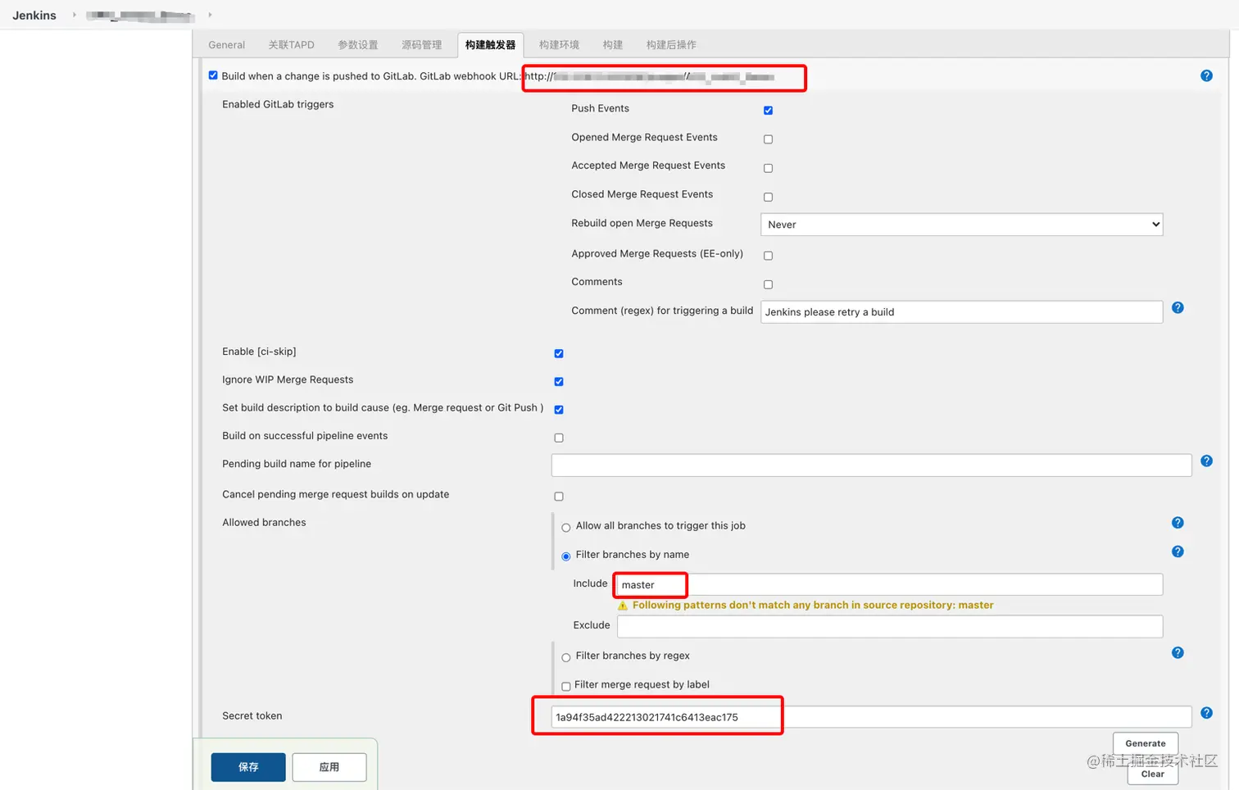Go to the 参数设置 tab
Image resolution: width=1239 pixels, height=790 pixels.
pos(358,45)
